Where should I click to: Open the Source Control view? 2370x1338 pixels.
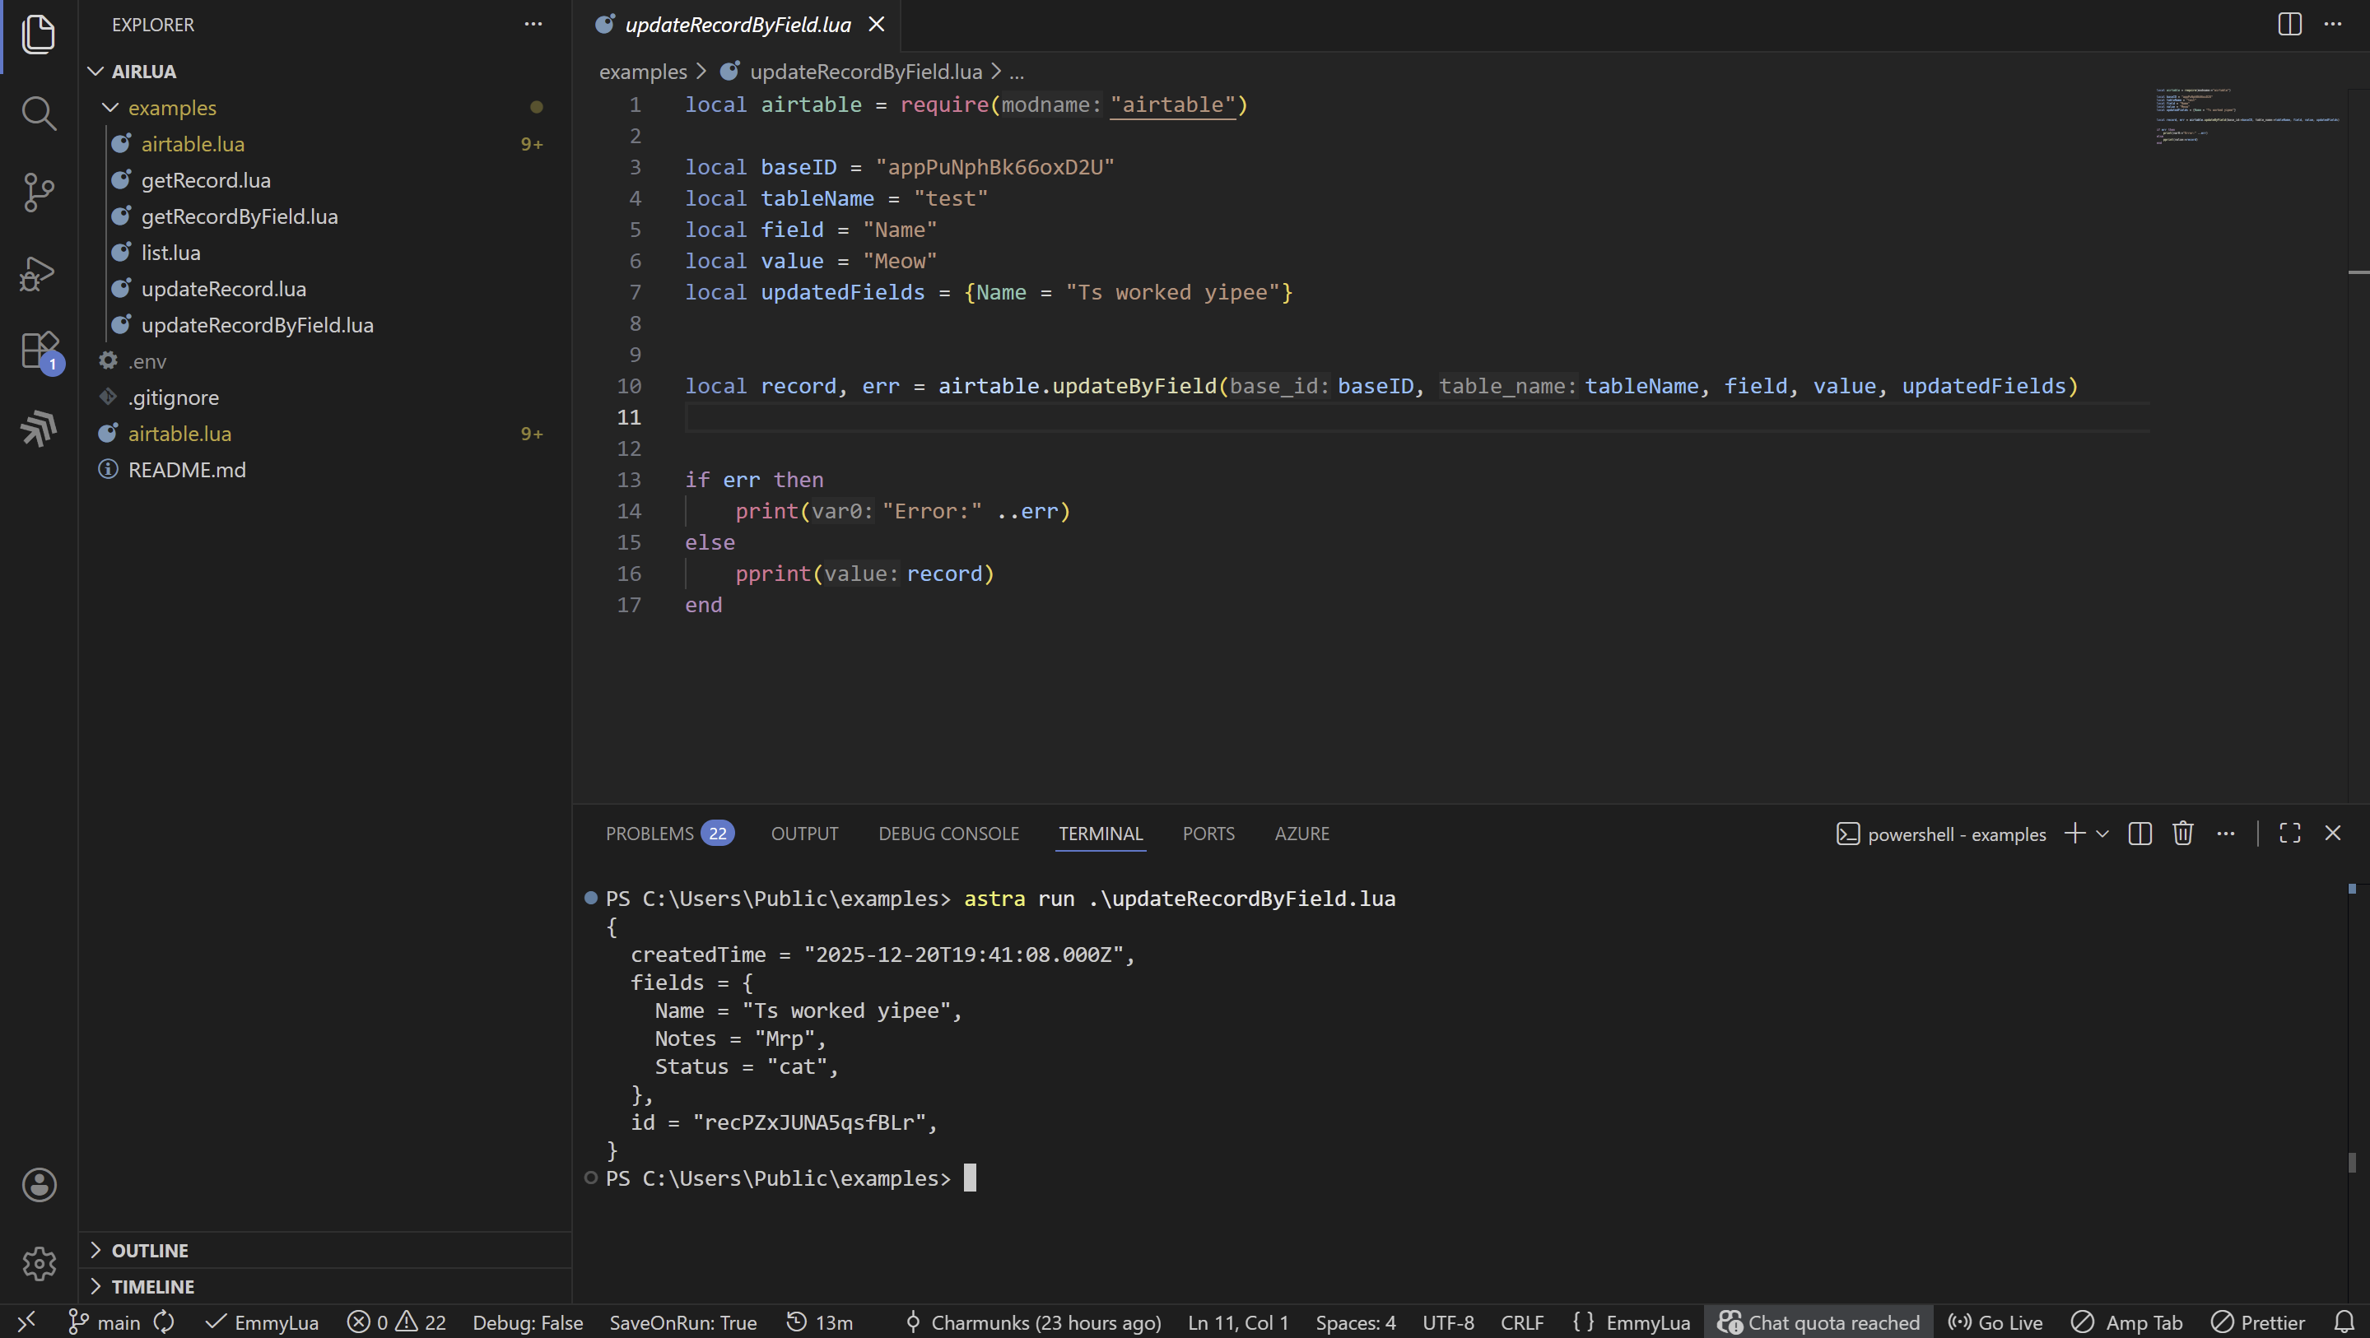click(39, 193)
